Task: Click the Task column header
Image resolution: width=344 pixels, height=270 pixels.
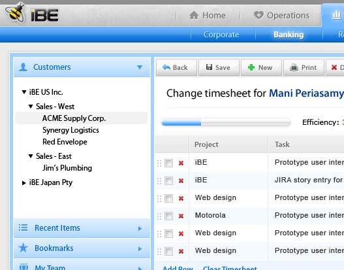Action: (x=307, y=144)
